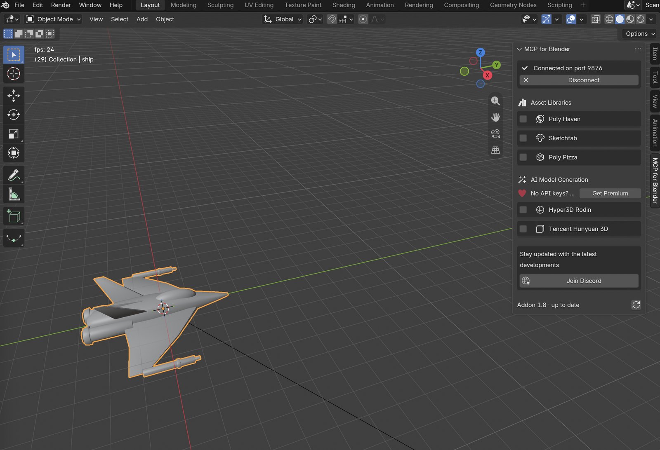Screen dimensions: 660x450
Task: Set selection mode to Extend
Action: pyautogui.click(x=19, y=34)
